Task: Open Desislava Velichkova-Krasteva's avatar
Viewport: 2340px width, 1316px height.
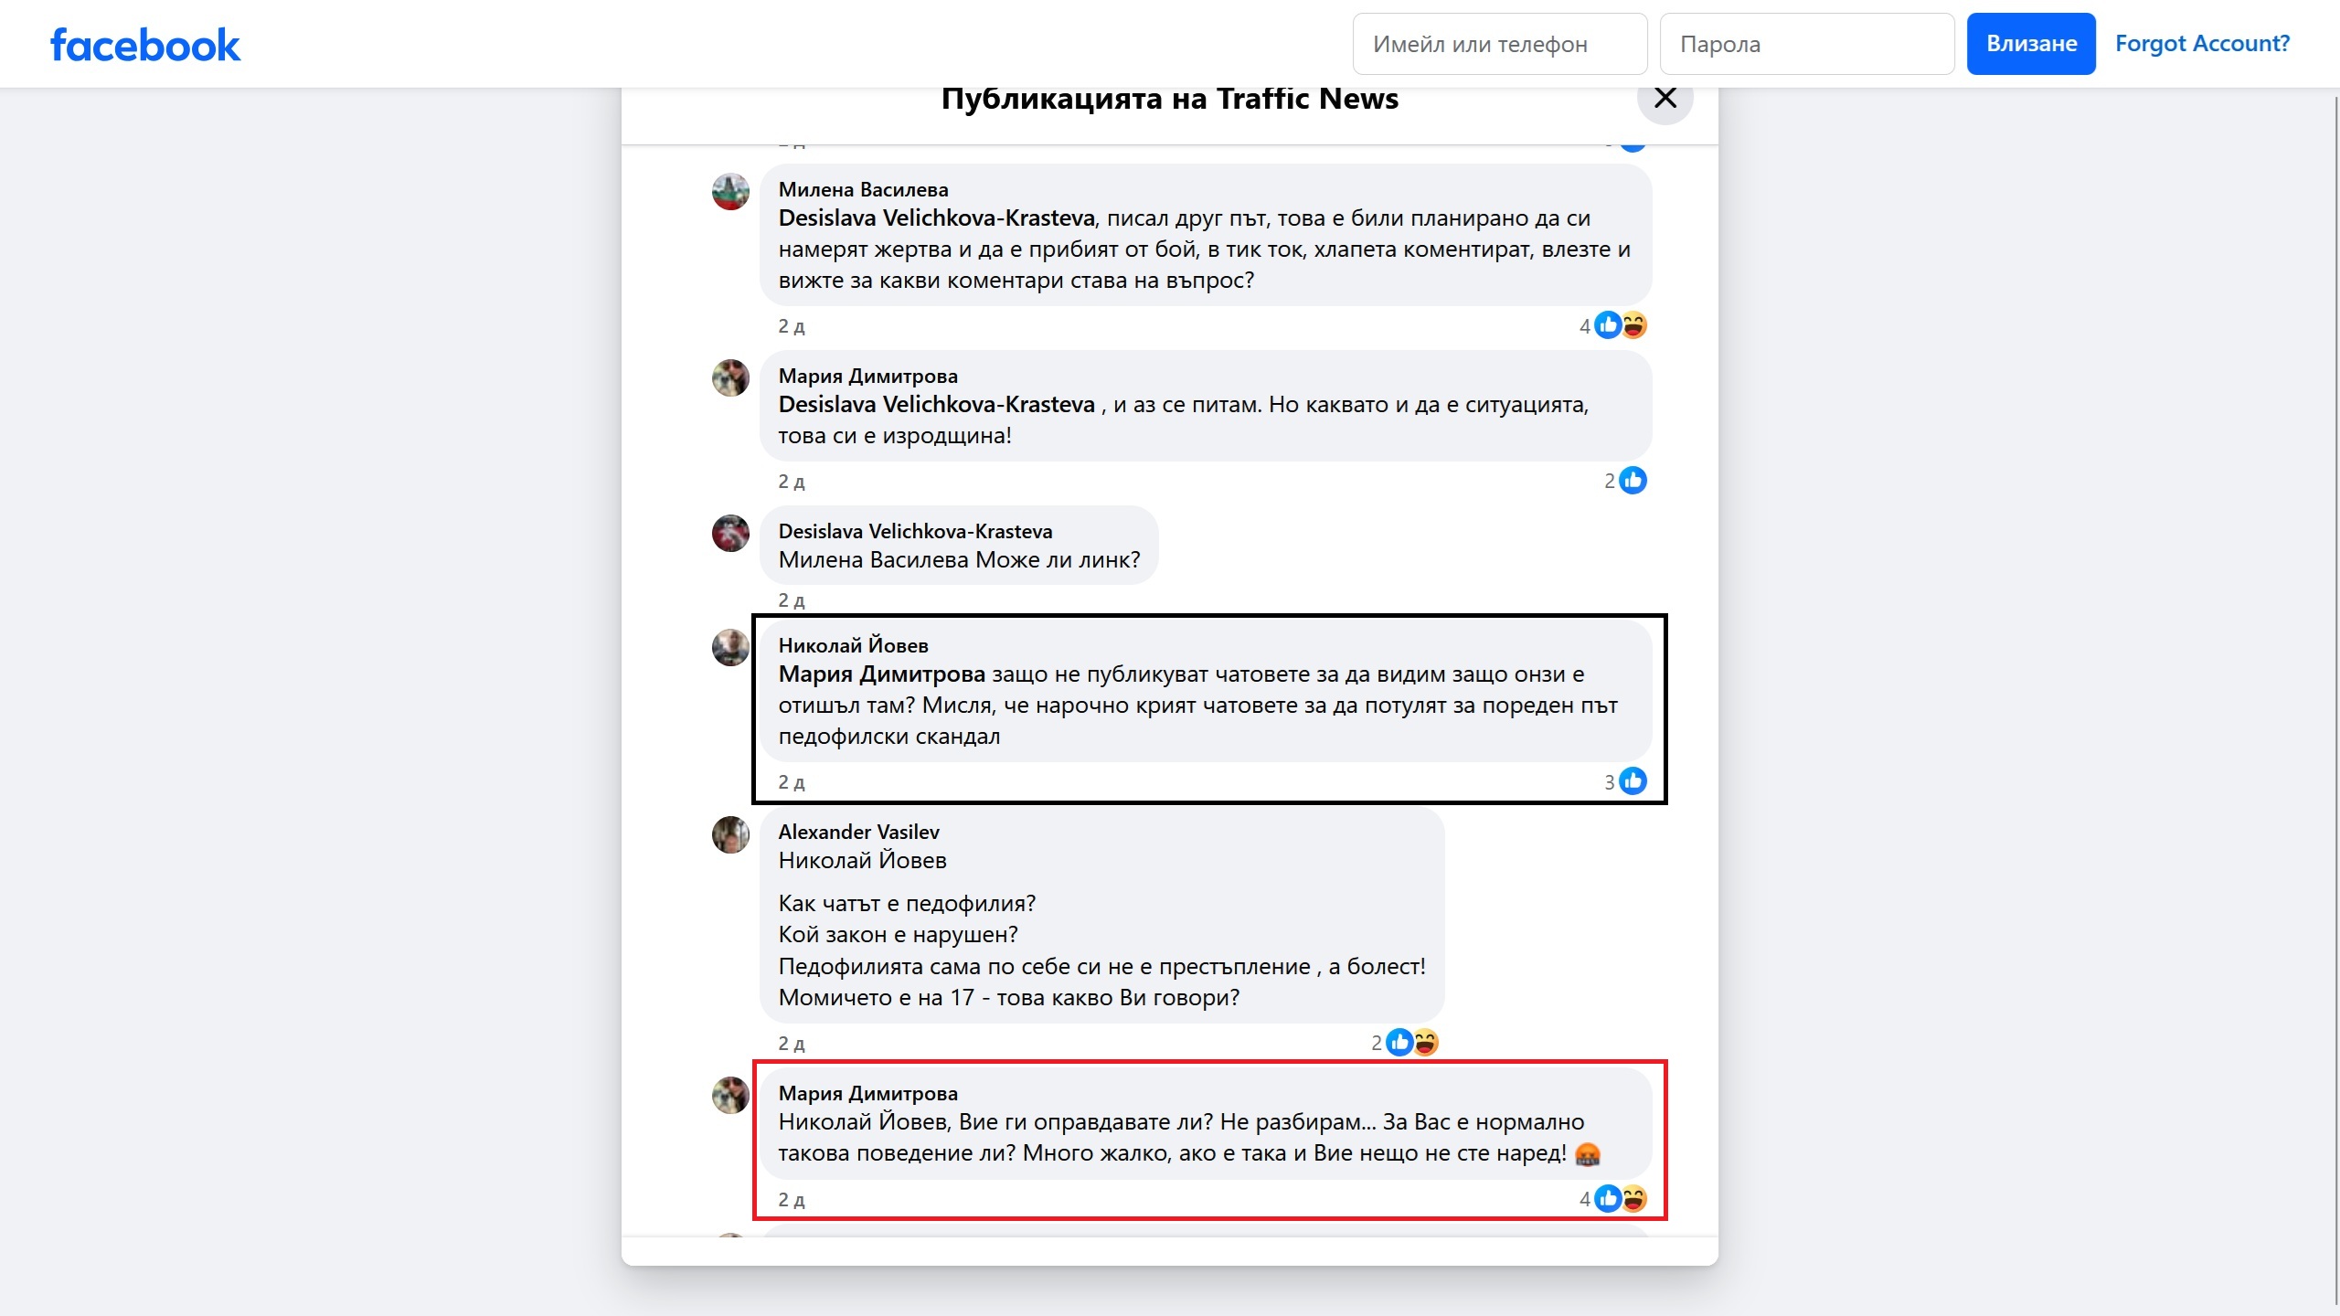Action: click(730, 534)
